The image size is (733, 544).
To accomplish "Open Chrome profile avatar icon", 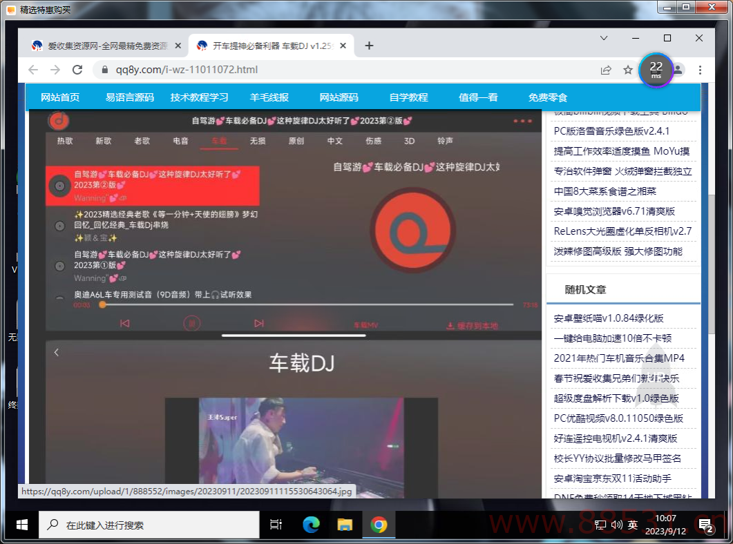I will 678,70.
